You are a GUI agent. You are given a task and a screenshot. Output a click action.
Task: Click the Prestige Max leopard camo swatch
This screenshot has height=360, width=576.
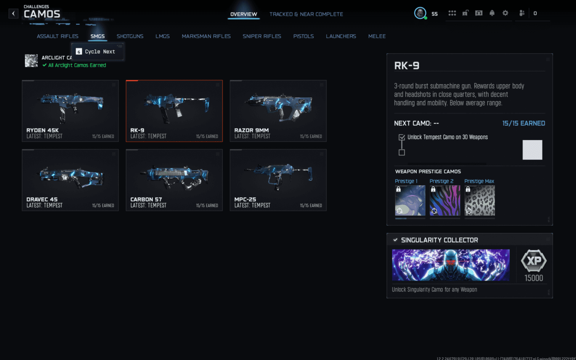coord(480,200)
